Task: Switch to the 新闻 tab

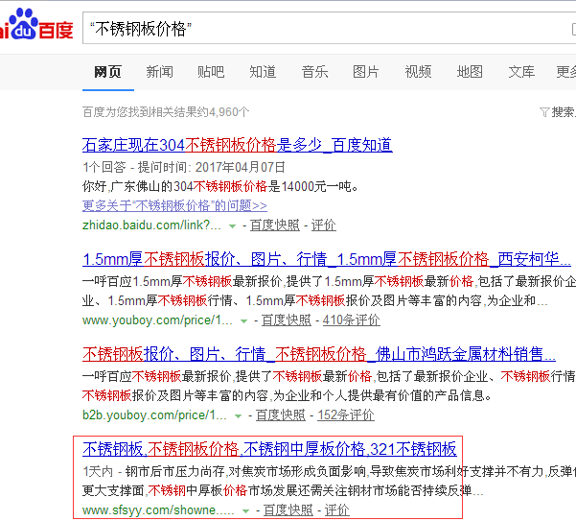Action: [x=159, y=72]
